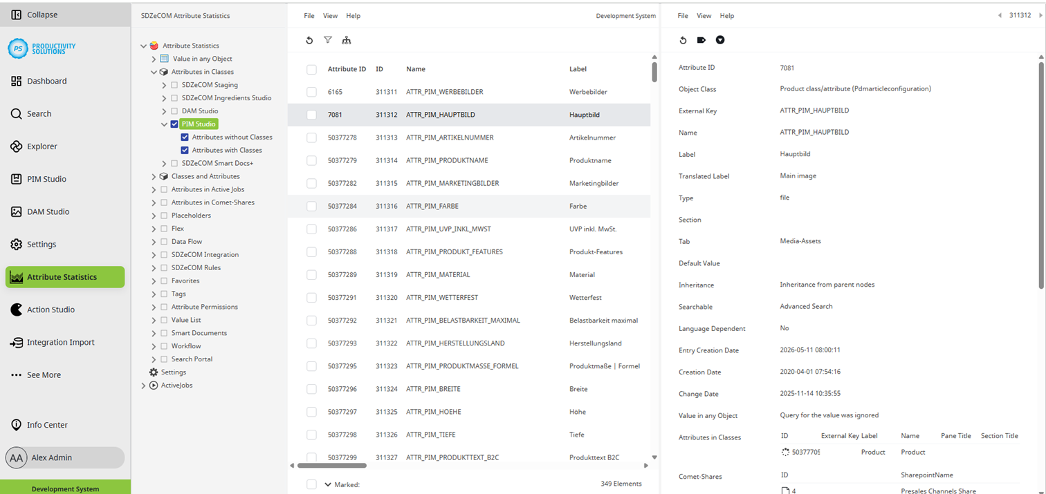Viewport: 1046px width, 494px height.
Task: Check the SDZeCOM Ingredients Studio checkbox
Action: (174, 98)
